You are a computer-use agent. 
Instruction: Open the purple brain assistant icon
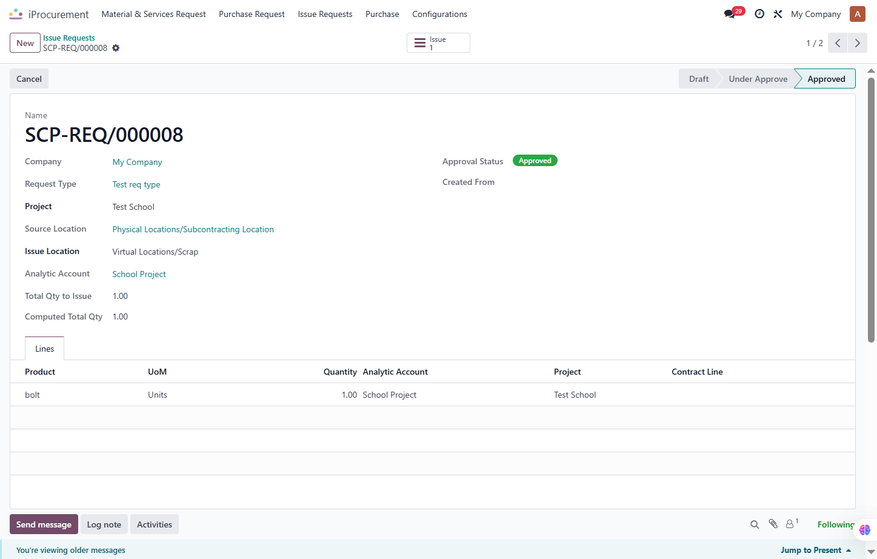coord(865,530)
